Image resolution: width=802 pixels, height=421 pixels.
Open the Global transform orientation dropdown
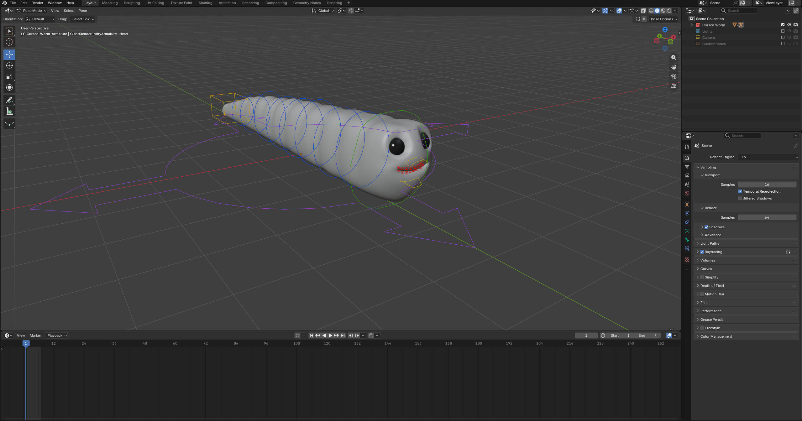322,11
